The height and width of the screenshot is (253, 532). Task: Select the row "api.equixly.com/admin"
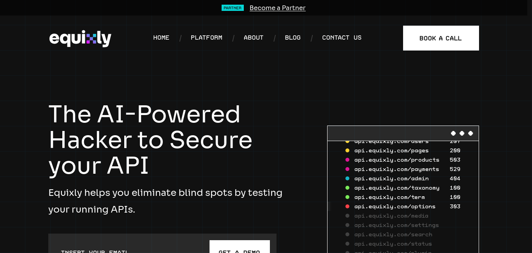(403, 178)
